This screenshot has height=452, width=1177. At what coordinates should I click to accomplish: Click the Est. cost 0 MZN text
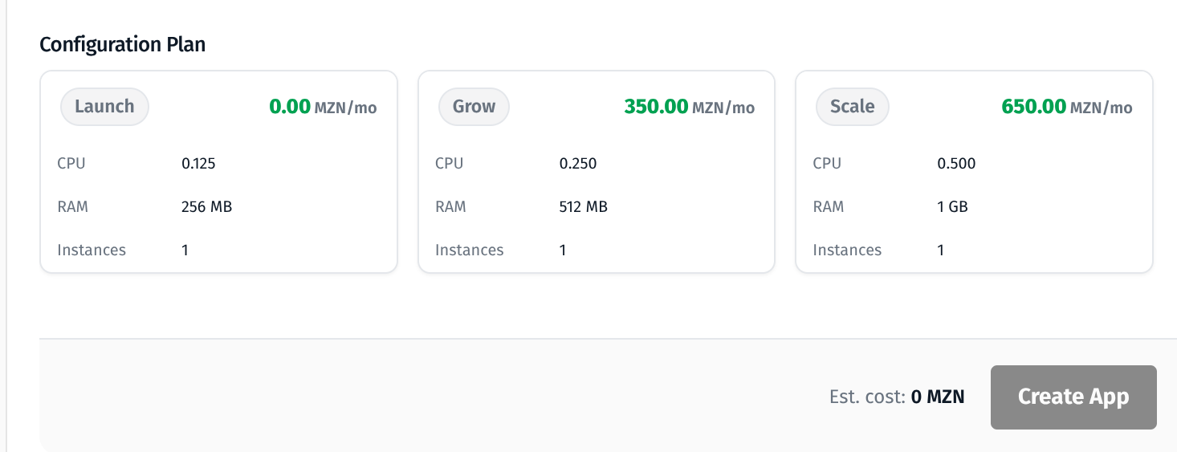[897, 397]
